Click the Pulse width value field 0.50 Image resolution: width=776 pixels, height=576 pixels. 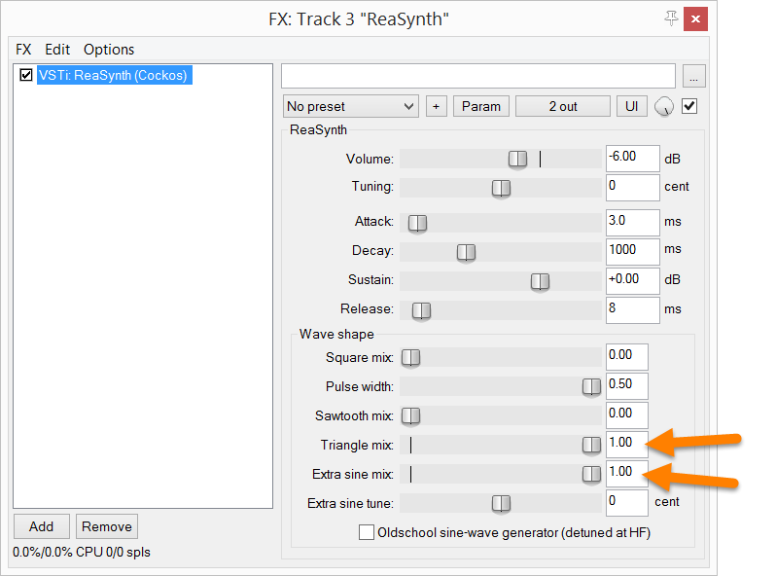(627, 386)
